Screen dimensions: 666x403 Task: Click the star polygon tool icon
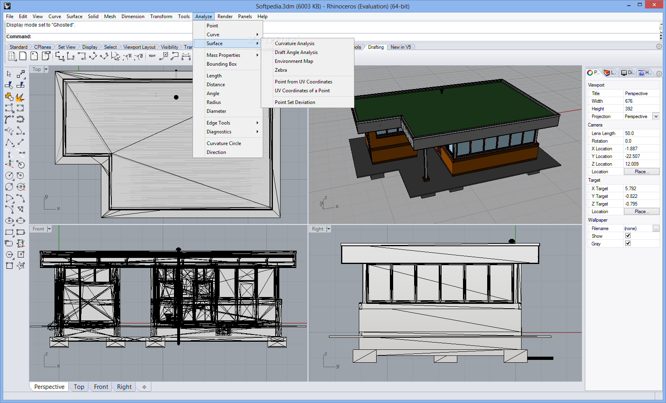(x=20, y=266)
